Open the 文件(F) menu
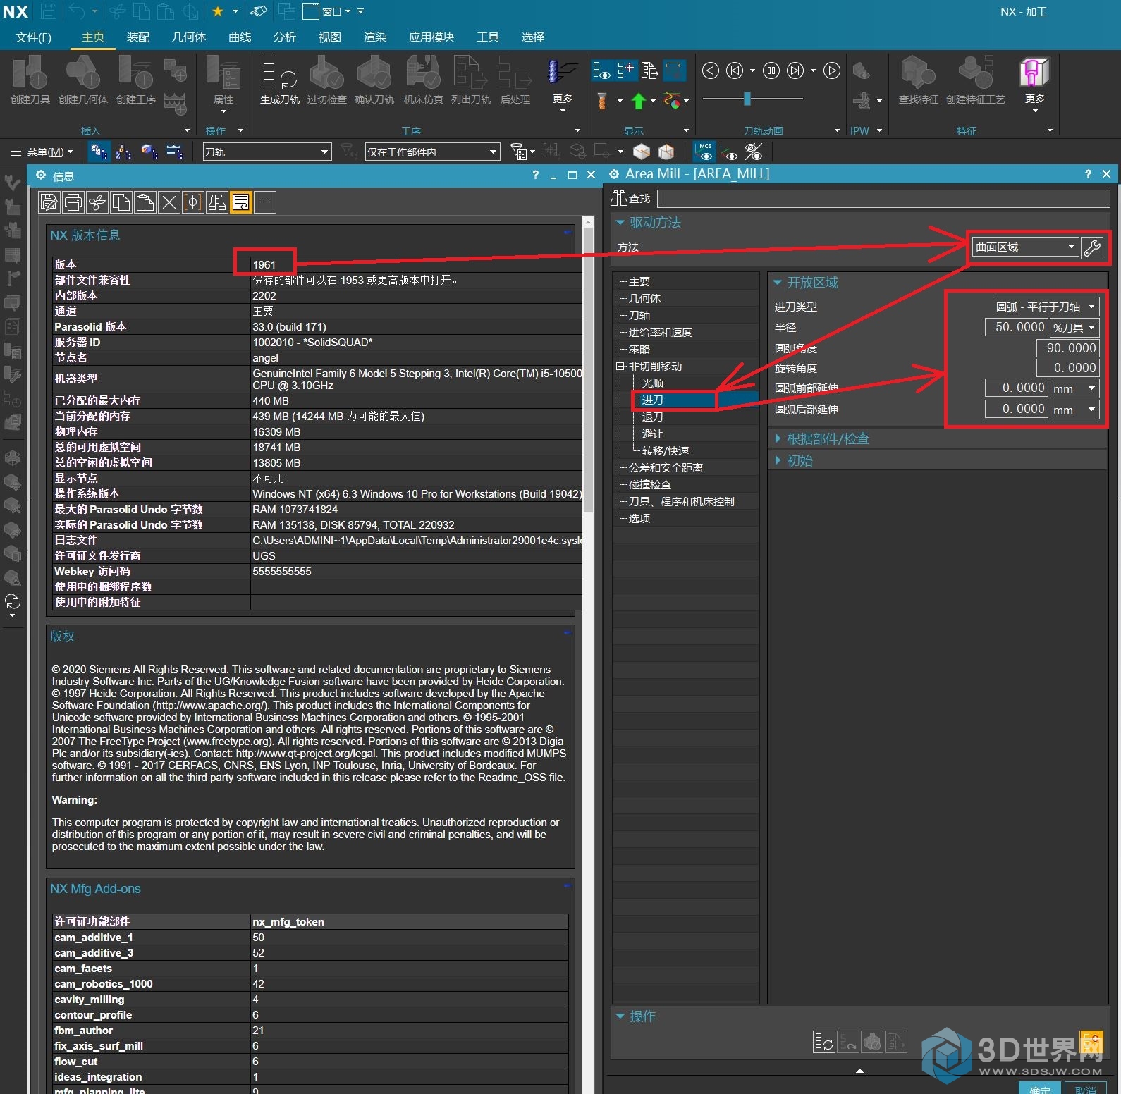 (33, 37)
